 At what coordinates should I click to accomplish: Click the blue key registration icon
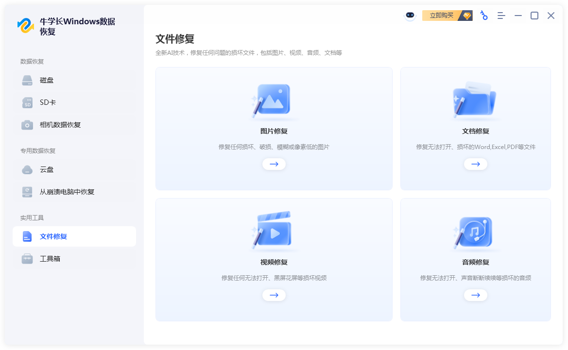coord(483,16)
